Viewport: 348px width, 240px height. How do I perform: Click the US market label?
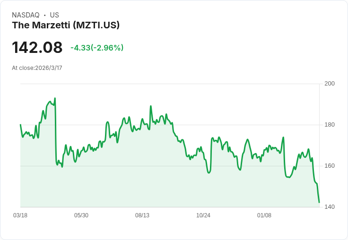(x=54, y=15)
